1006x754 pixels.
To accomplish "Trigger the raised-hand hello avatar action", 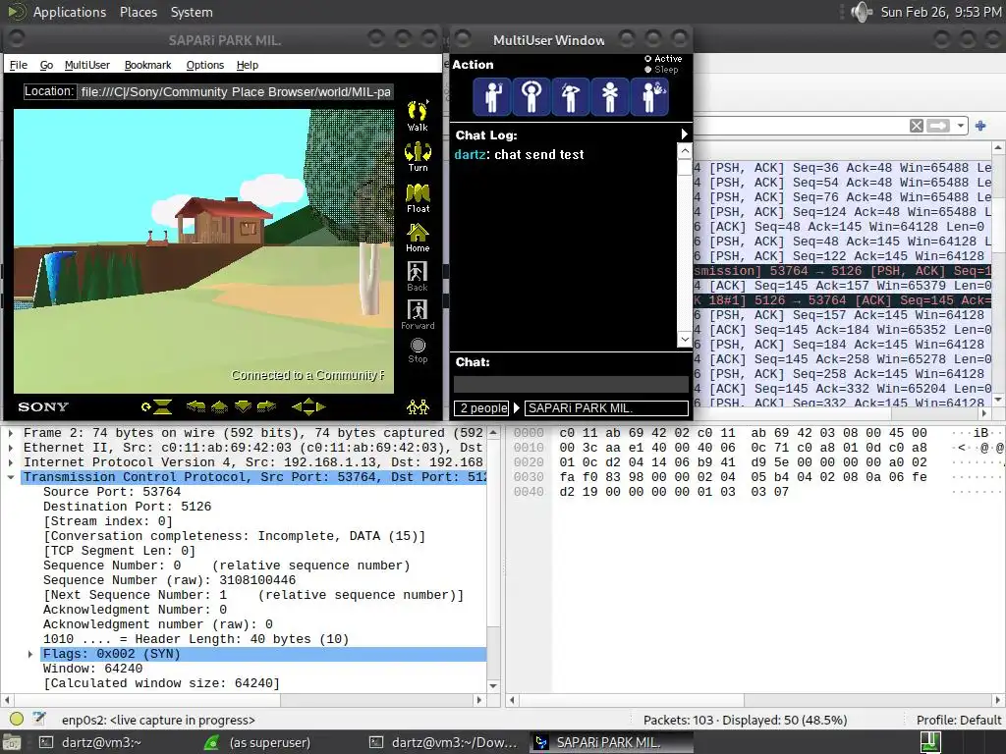I will click(492, 97).
